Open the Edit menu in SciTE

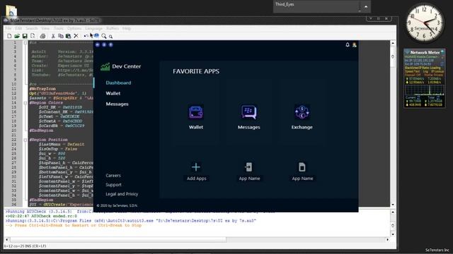[x=18, y=28]
